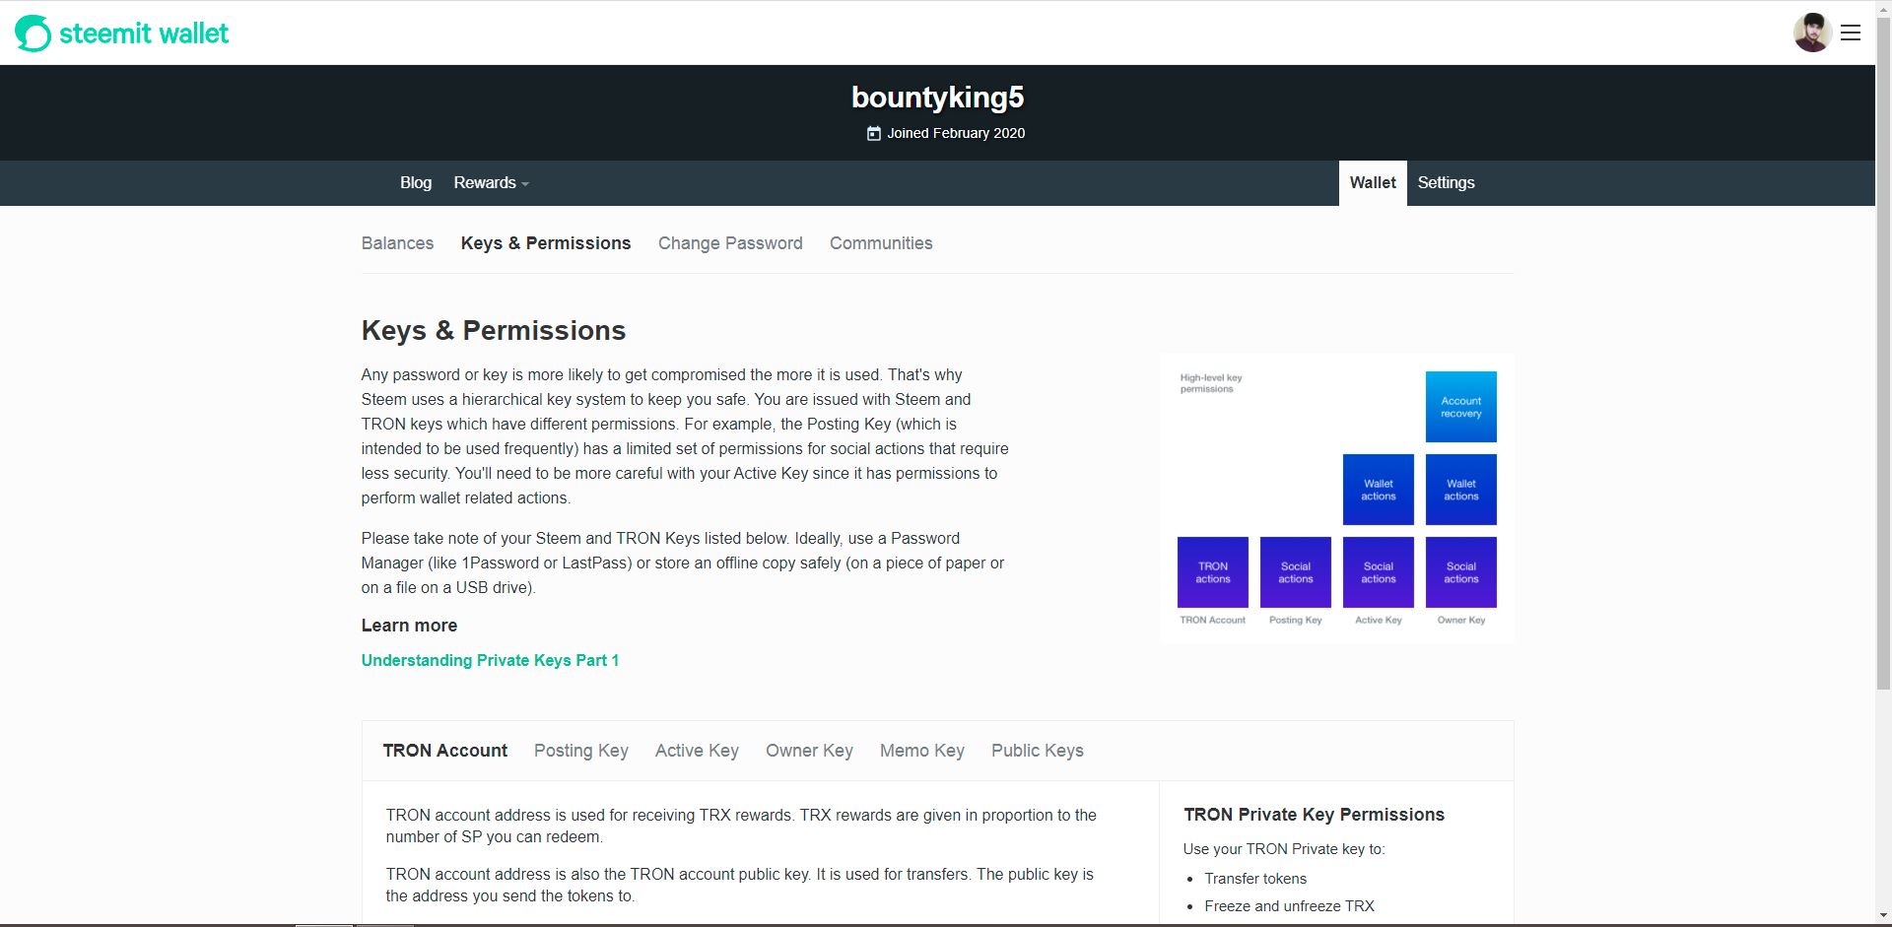Click the steemit wallet title text

(144, 33)
